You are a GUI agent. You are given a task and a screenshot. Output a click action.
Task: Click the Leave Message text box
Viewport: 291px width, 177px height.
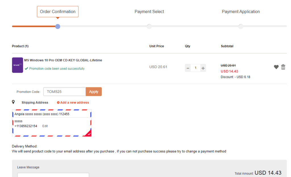[53, 175]
